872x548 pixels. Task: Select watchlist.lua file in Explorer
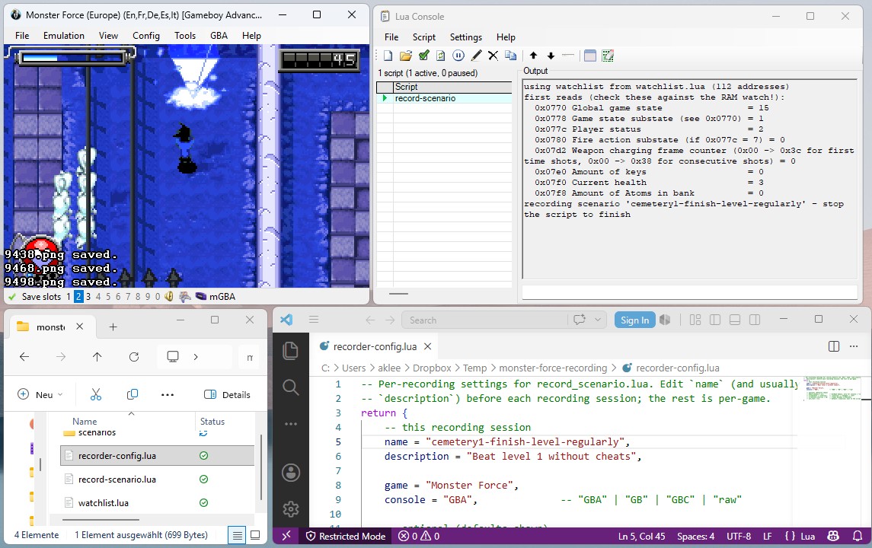click(x=157, y=503)
